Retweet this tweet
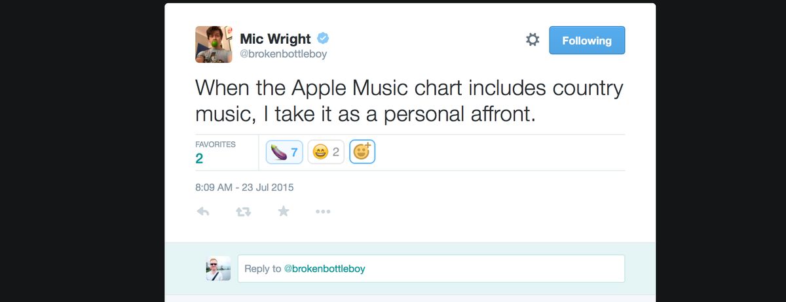The width and height of the screenshot is (786, 302). 243,211
